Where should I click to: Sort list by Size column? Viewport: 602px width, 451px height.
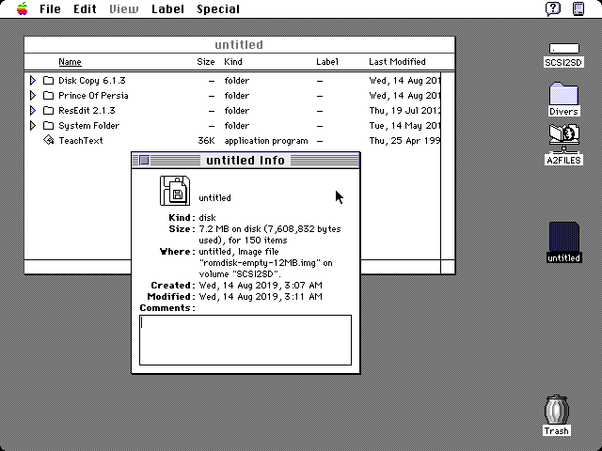click(x=206, y=62)
